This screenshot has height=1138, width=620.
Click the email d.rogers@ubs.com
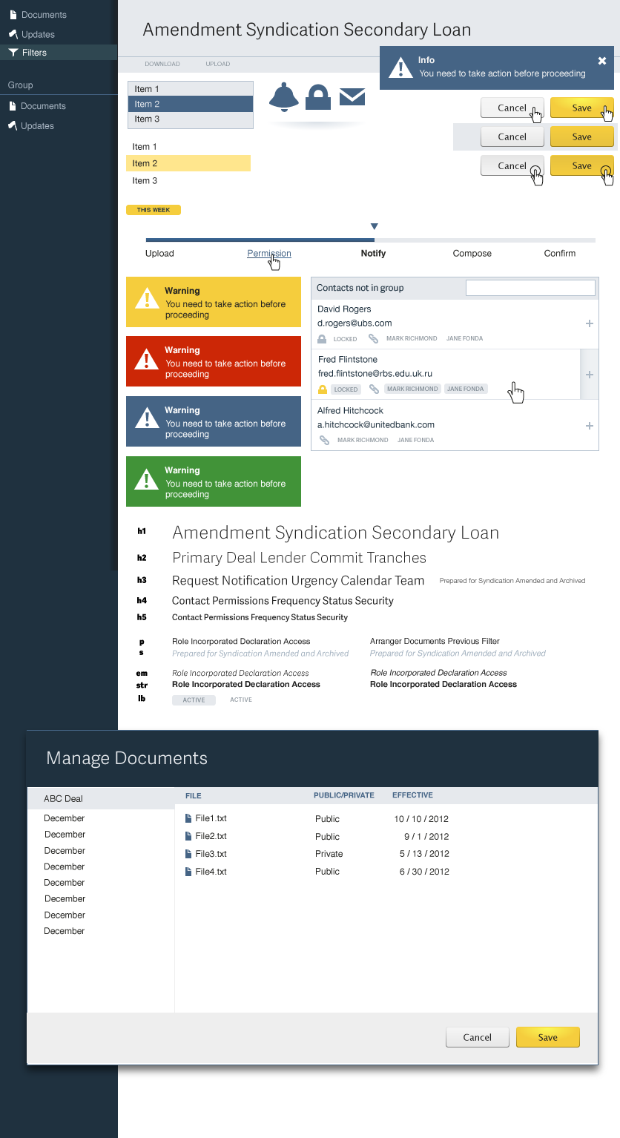coord(354,323)
